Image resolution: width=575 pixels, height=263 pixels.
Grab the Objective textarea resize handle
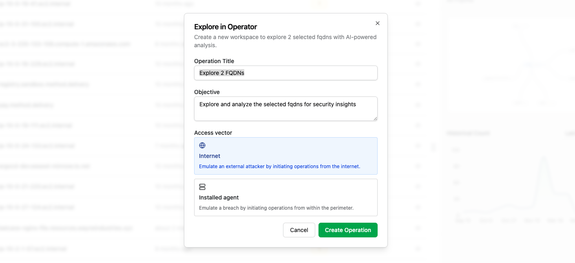pos(375,118)
